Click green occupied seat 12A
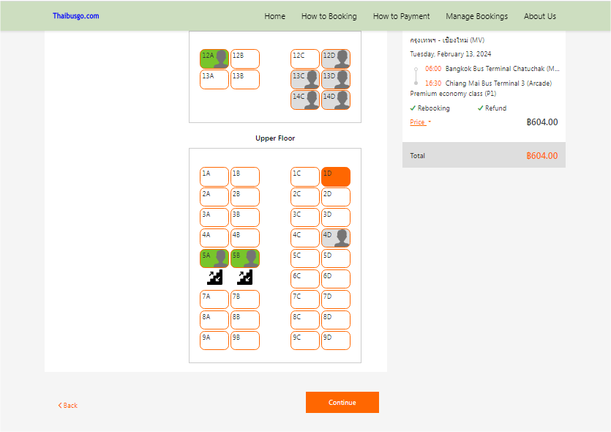611x432 pixels. coord(214,59)
